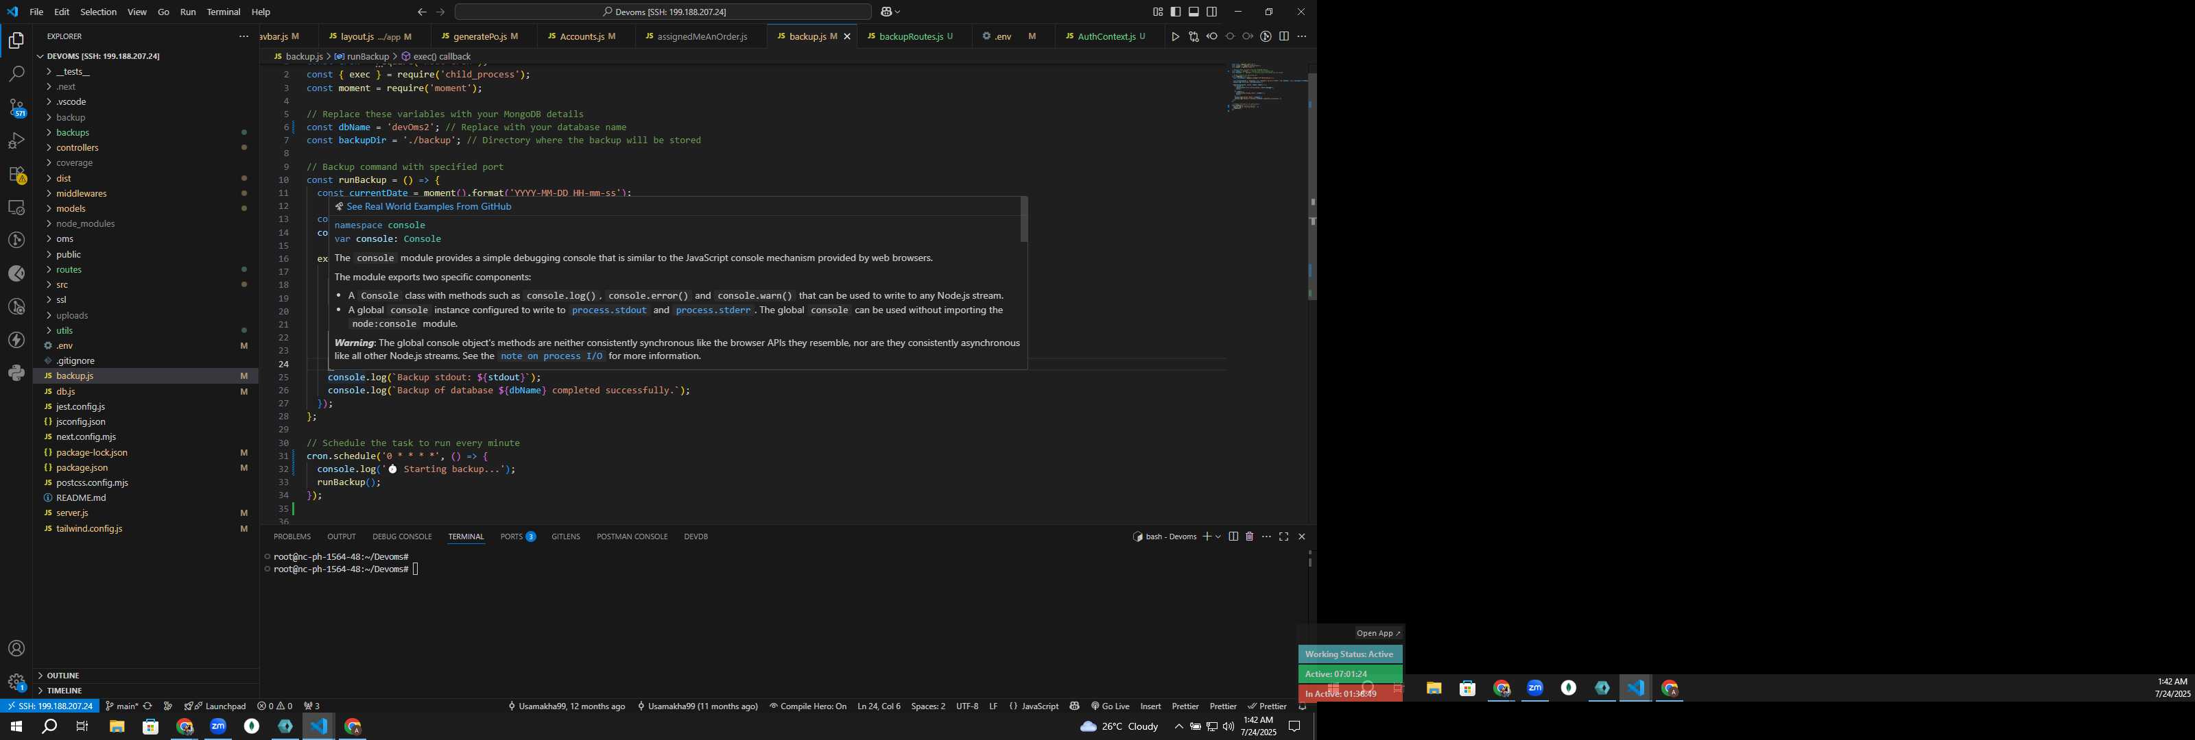Image resolution: width=2195 pixels, height=740 pixels.
Task: Open Manage gear icon in activity bar
Action: [x=16, y=682]
